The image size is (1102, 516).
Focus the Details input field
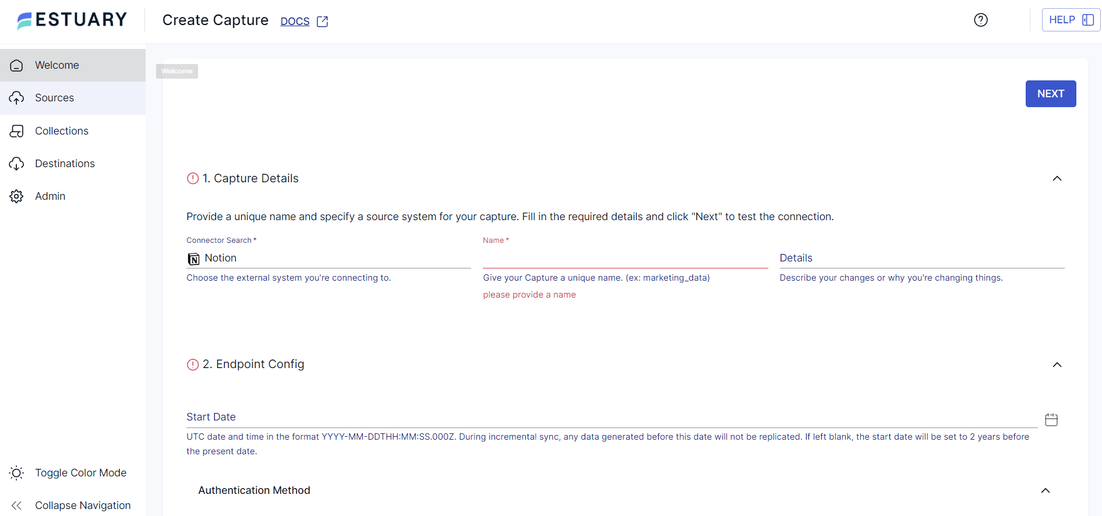tap(921, 258)
